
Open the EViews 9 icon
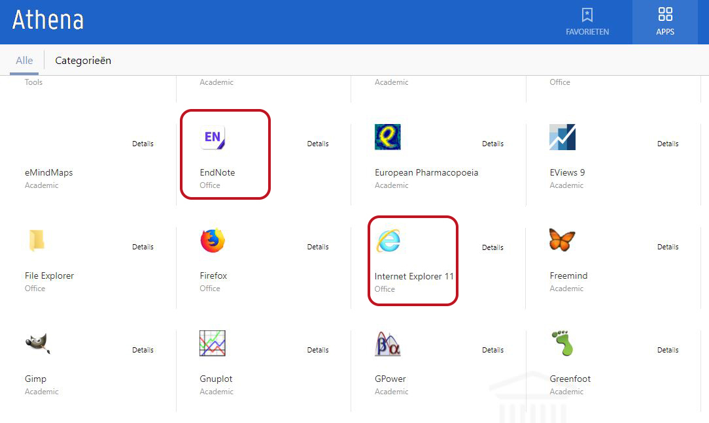tap(562, 137)
